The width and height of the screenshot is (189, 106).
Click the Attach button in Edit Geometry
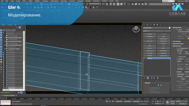pyautogui.click(x=179, y=62)
